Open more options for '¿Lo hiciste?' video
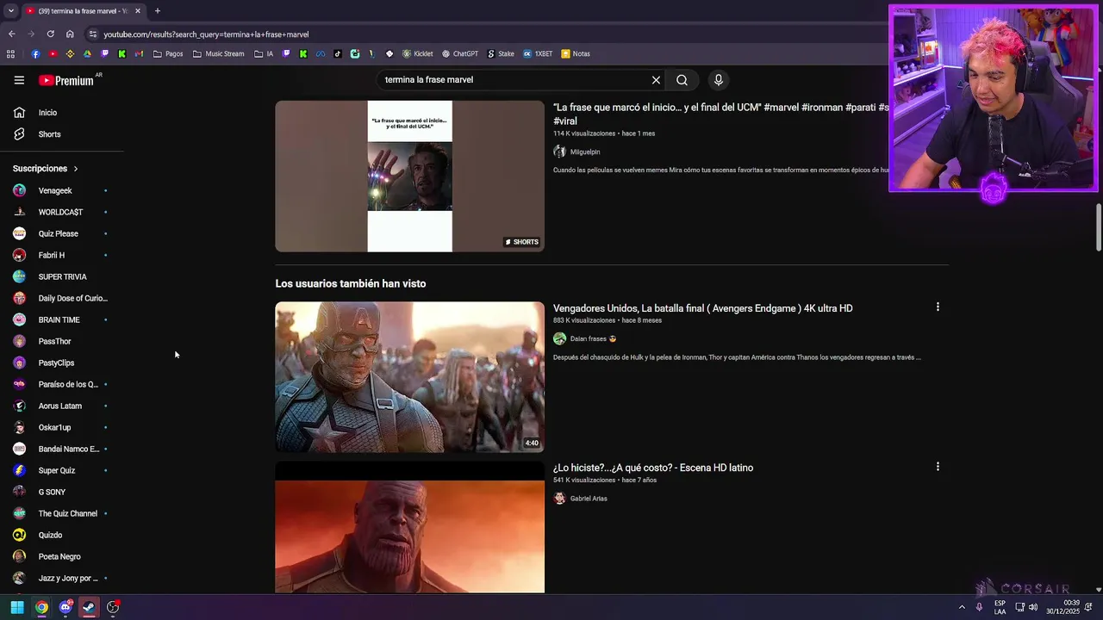 pyautogui.click(x=938, y=467)
